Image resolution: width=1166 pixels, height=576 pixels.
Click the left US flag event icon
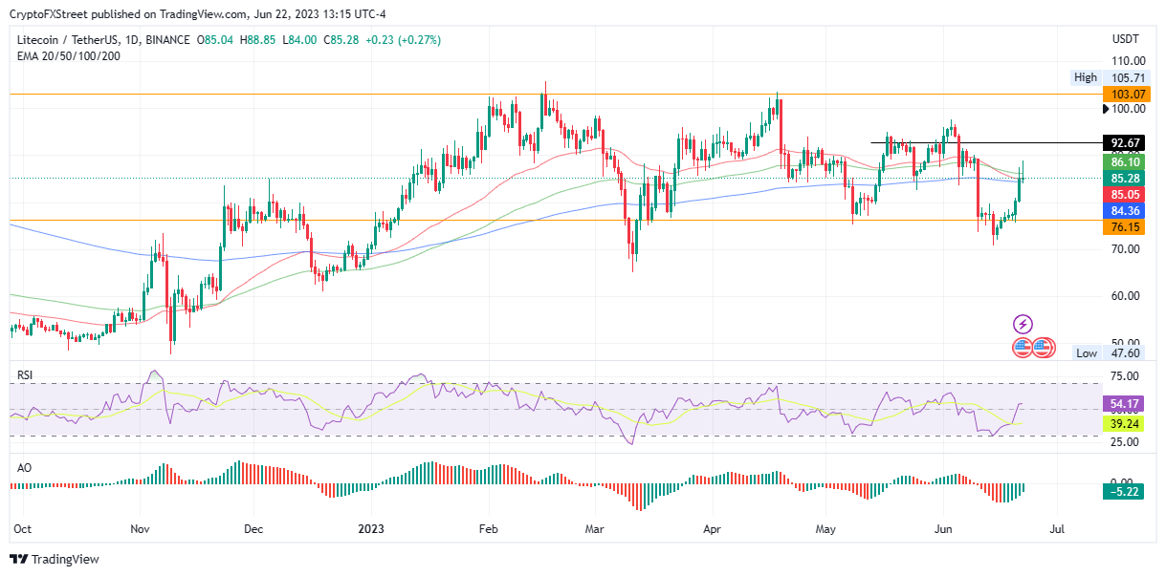click(x=1023, y=348)
